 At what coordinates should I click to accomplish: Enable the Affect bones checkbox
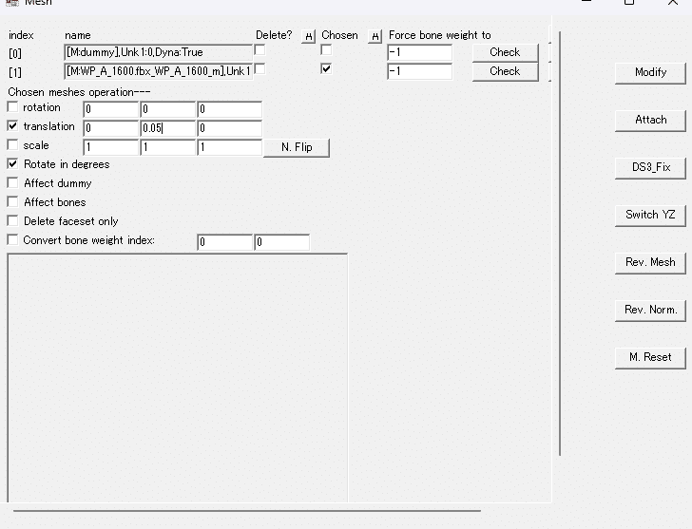tap(12, 202)
